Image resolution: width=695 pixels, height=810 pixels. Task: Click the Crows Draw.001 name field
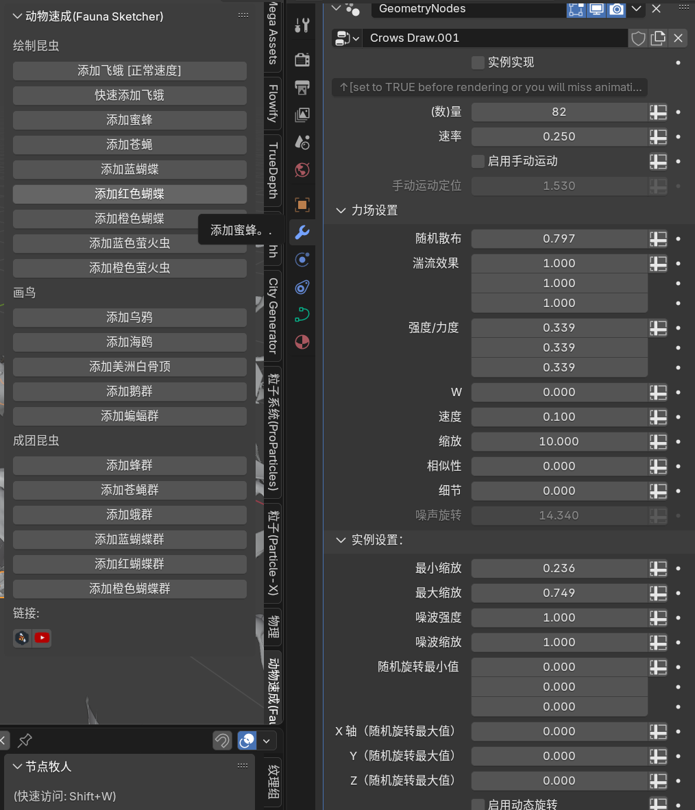click(x=495, y=38)
